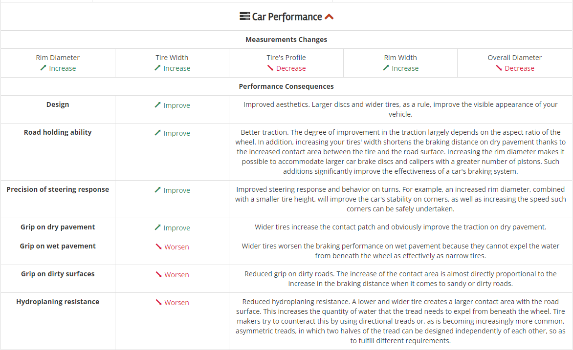573x350 pixels.
Task: Click the Hydroplaning resistance row label
Action: (x=58, y=302)
